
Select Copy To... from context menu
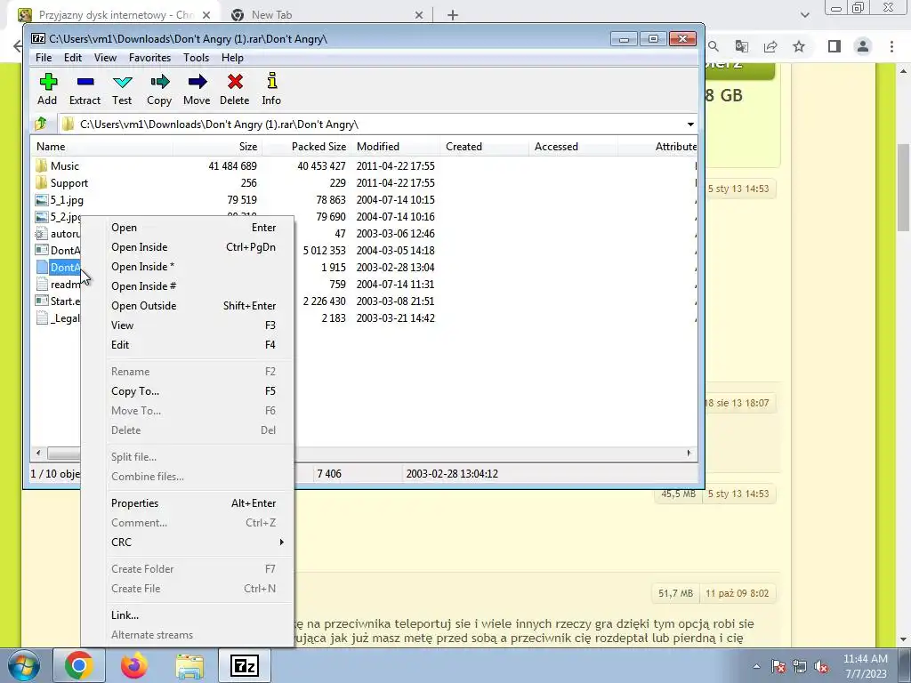click(187, 391)
